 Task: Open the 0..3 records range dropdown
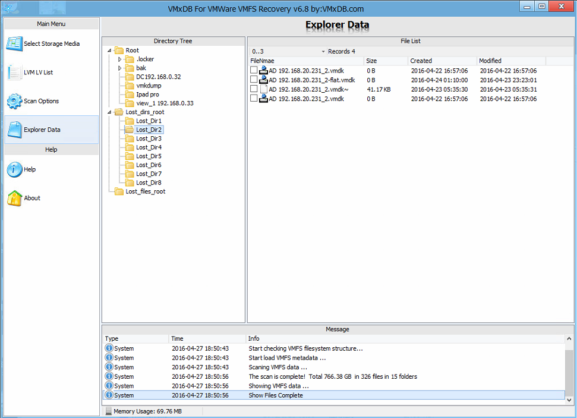[323, 52]
